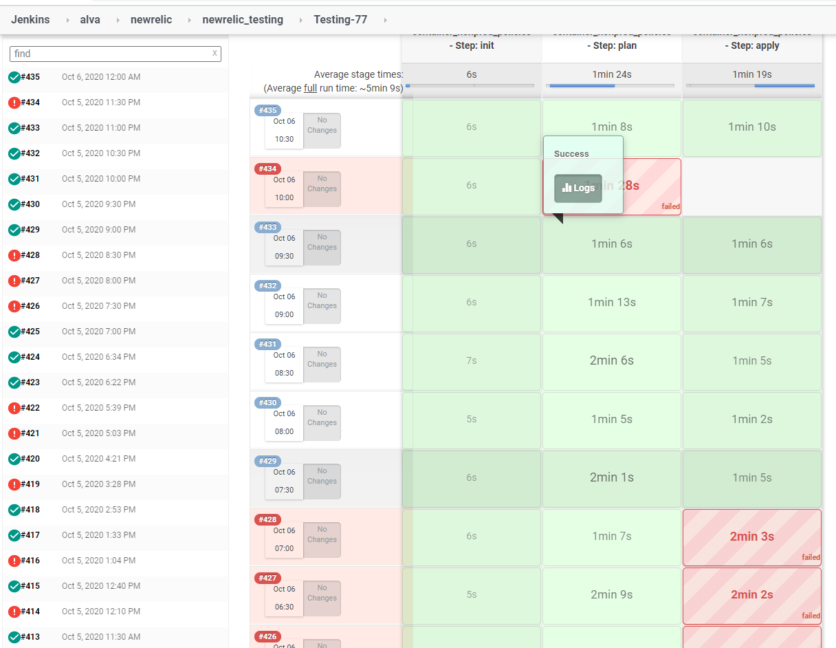The height and width of the screenshot is (648, 836).
Task: Click the success icon for build #418
Action: (x=14, y=510)
